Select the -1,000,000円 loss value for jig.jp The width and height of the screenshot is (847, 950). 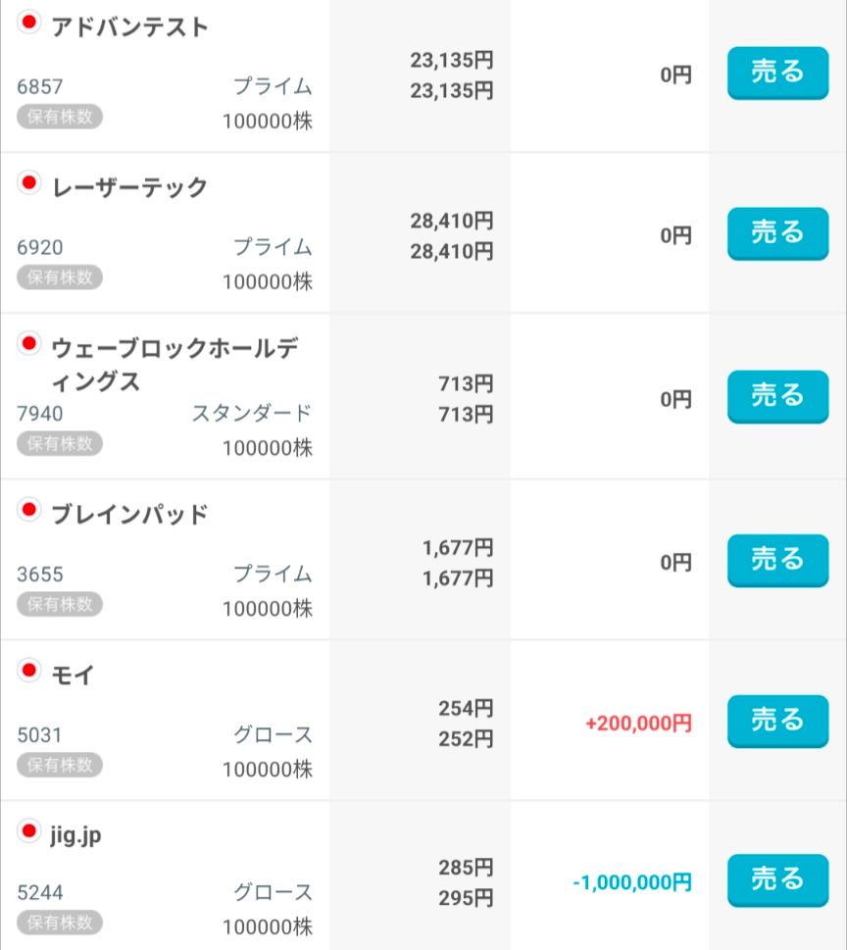[x=632, y=882]
